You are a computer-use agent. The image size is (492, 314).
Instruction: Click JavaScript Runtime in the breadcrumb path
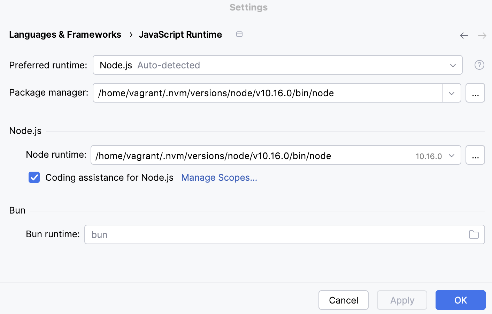coord(180,34)
